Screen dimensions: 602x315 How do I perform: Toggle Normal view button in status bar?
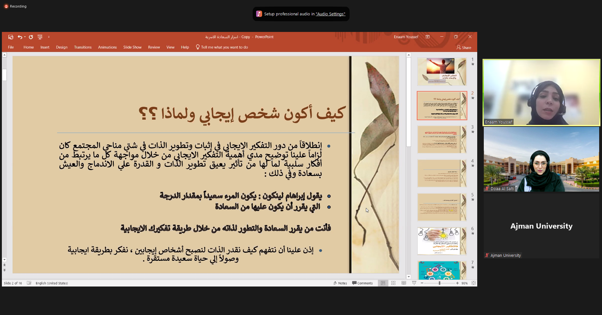point(383,283)
